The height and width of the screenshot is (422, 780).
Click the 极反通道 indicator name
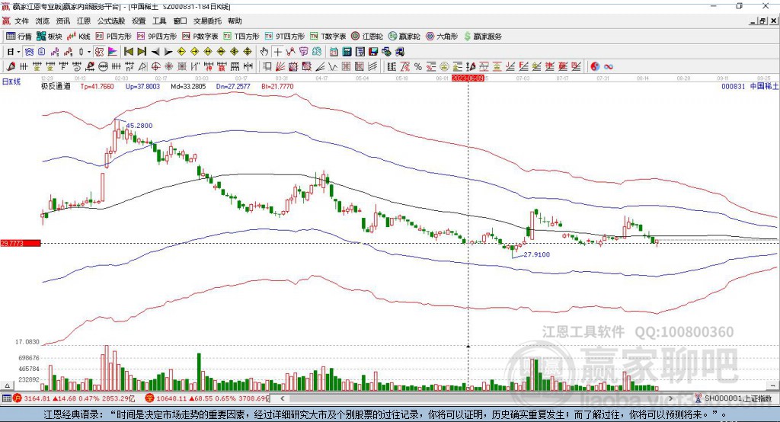(56, 87)
